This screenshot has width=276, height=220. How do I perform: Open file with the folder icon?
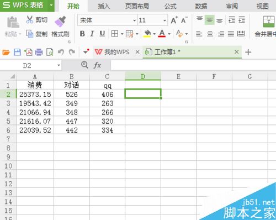point(6,53)
